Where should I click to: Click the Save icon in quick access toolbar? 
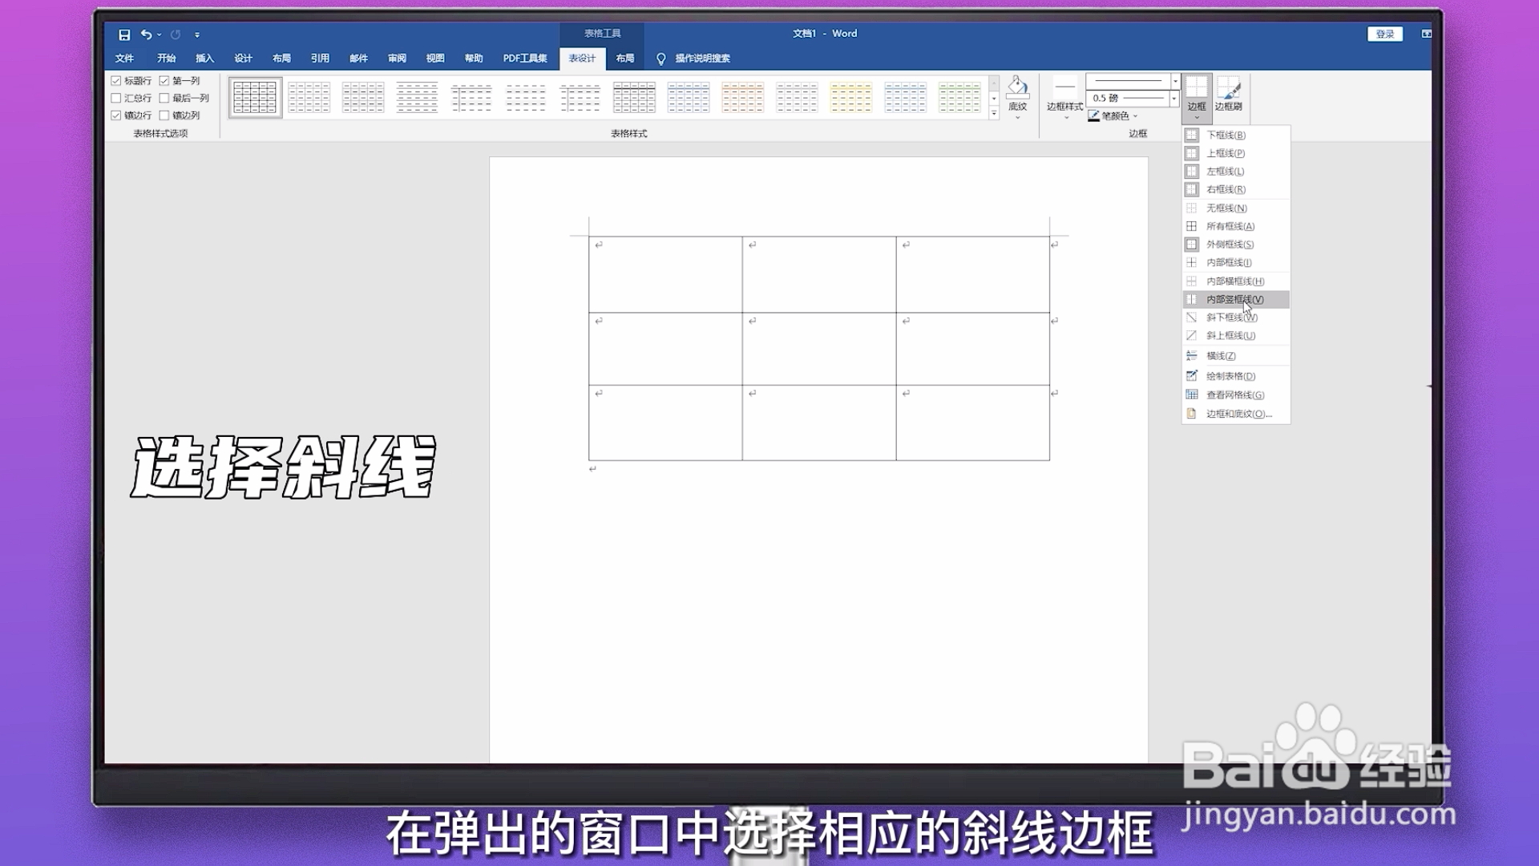coord(124,34)
